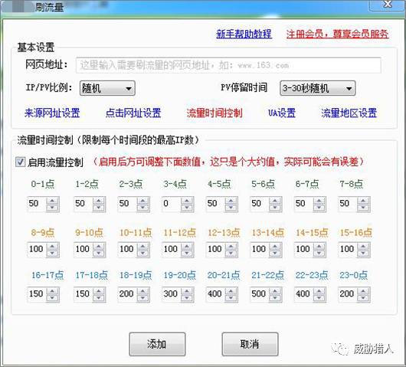406x367 pixels.
Task: Increase the 7-8点 value up arrow
Action: [363, 201]
